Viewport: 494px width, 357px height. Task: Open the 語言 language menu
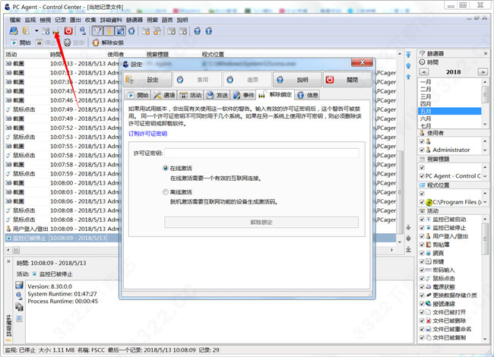point(167,20)
